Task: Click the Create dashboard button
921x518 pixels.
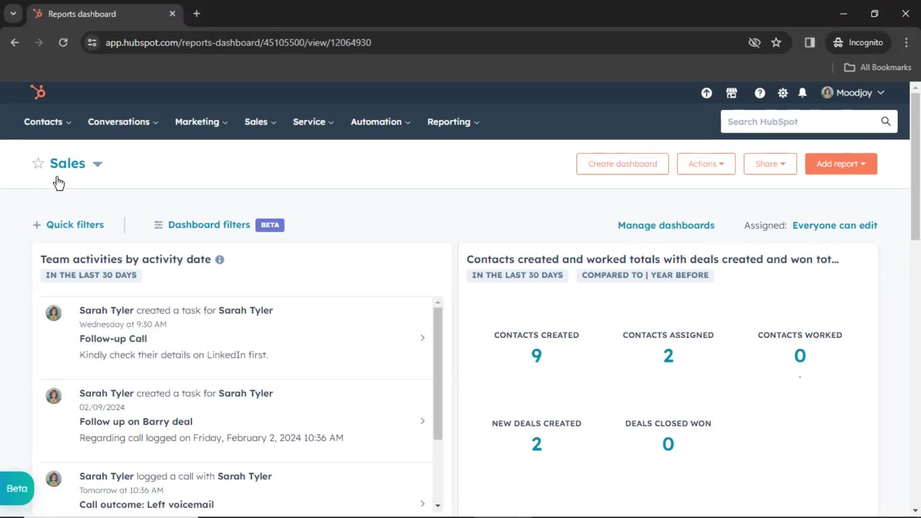Action: [x=622, y=164]
